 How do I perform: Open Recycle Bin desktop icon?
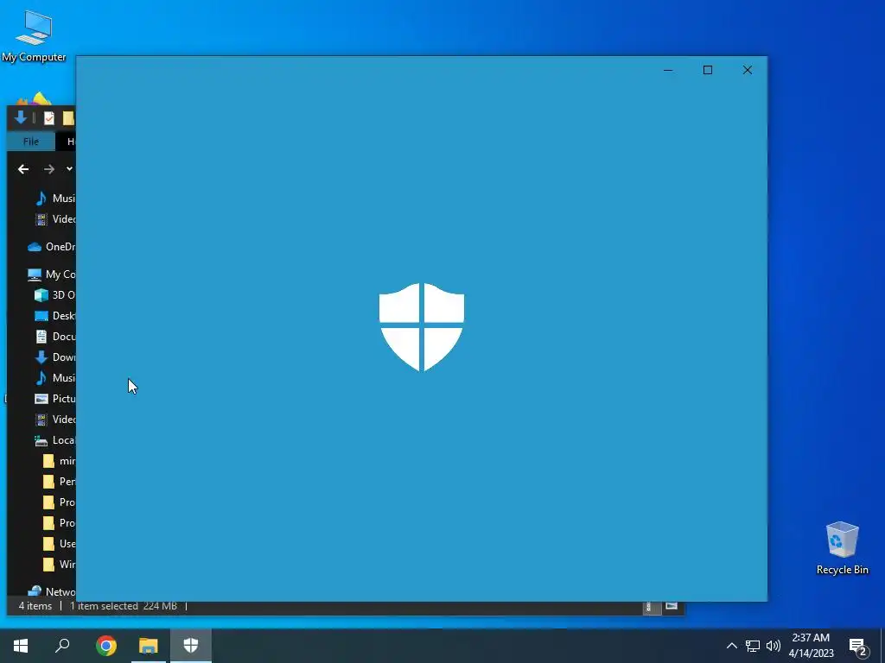842,548
